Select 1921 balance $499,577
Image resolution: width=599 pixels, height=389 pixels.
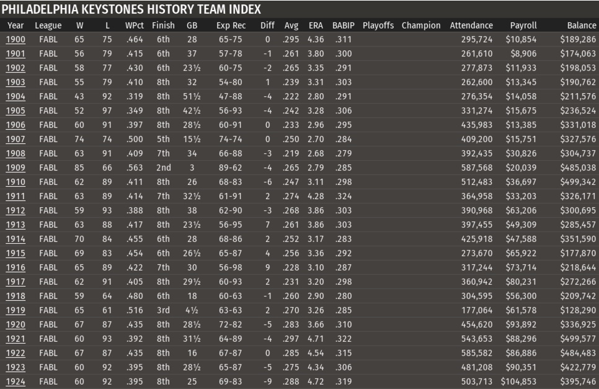point(578,339)
